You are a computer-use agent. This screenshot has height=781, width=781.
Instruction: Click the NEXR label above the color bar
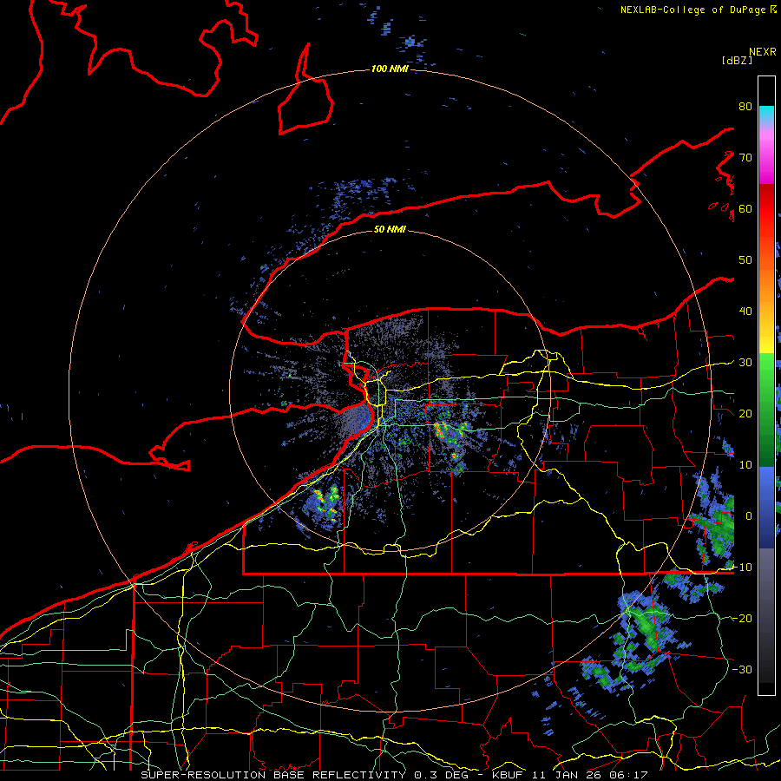pyautogui.click(x=763, y=52)
